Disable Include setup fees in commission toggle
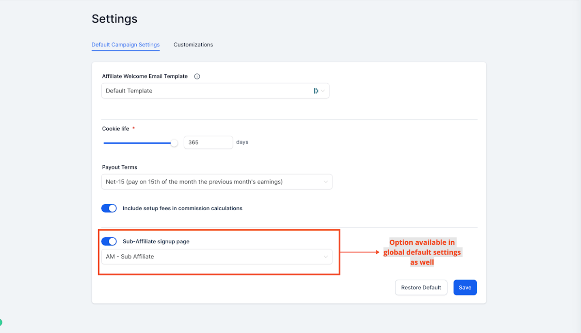This screenshot has height=333, width=581. coord(109,208)
